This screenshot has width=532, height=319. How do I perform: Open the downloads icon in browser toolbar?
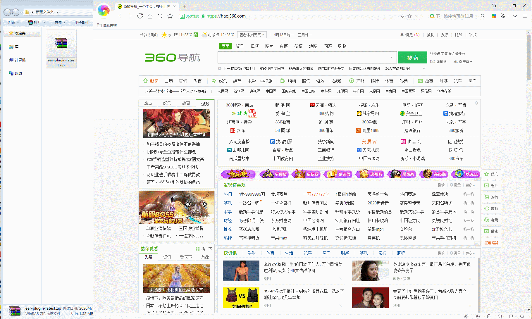pos(515,16)
